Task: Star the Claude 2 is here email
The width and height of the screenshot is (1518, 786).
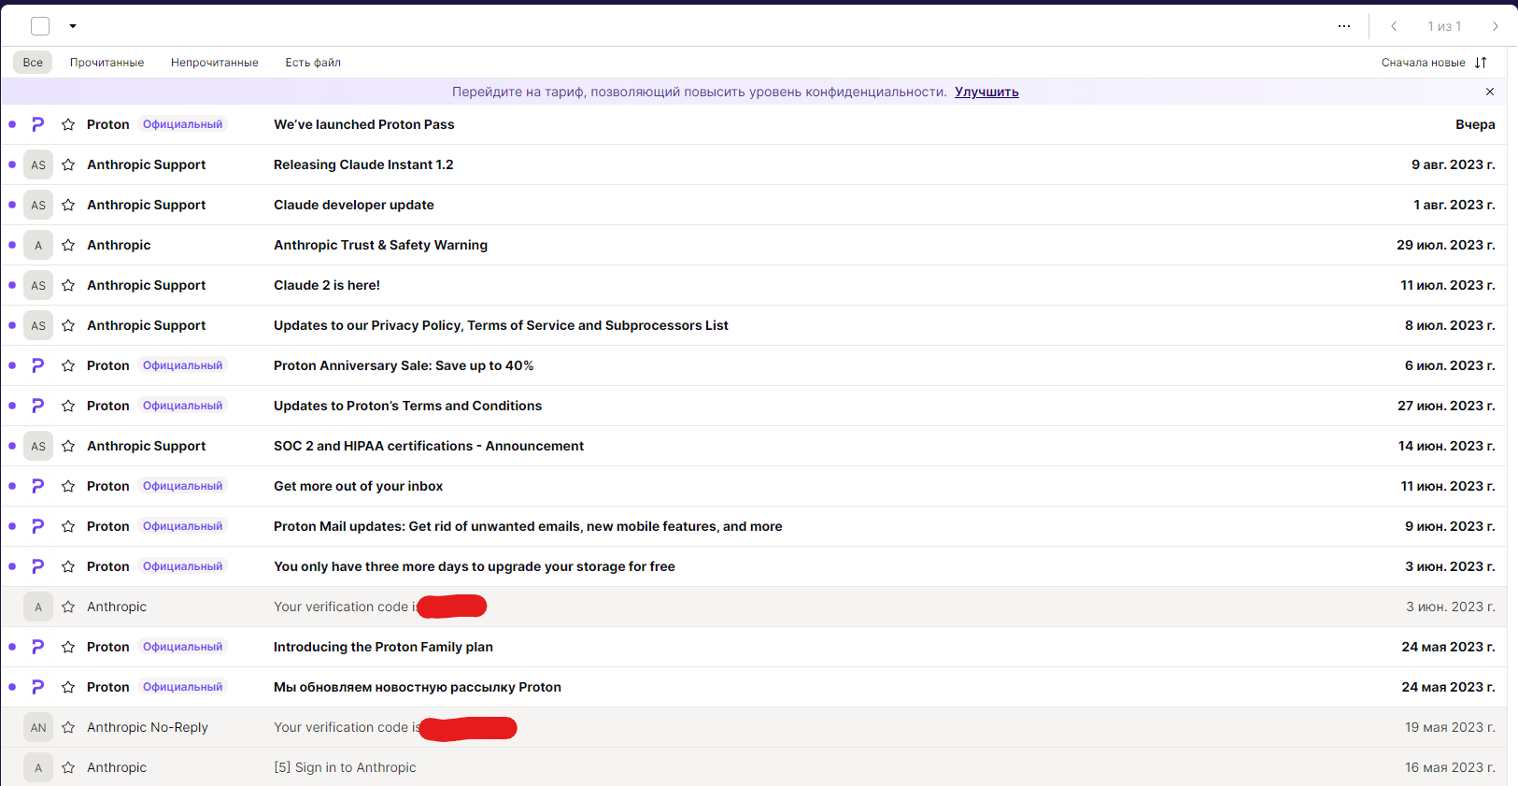Action: 68,285
